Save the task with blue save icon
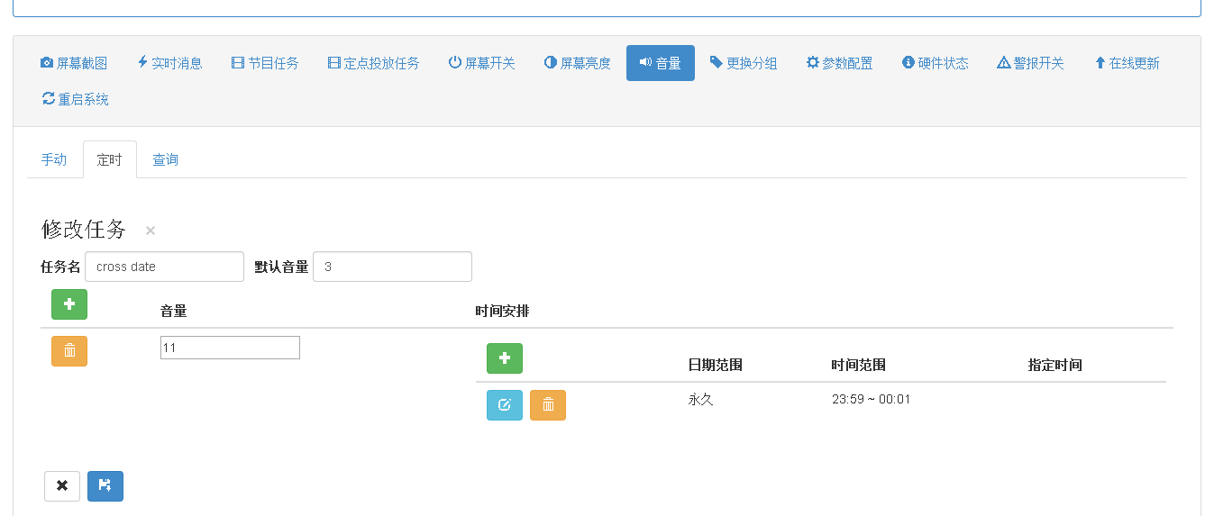The height and width of the screenshot is (516, 1205). click(105, 486)
